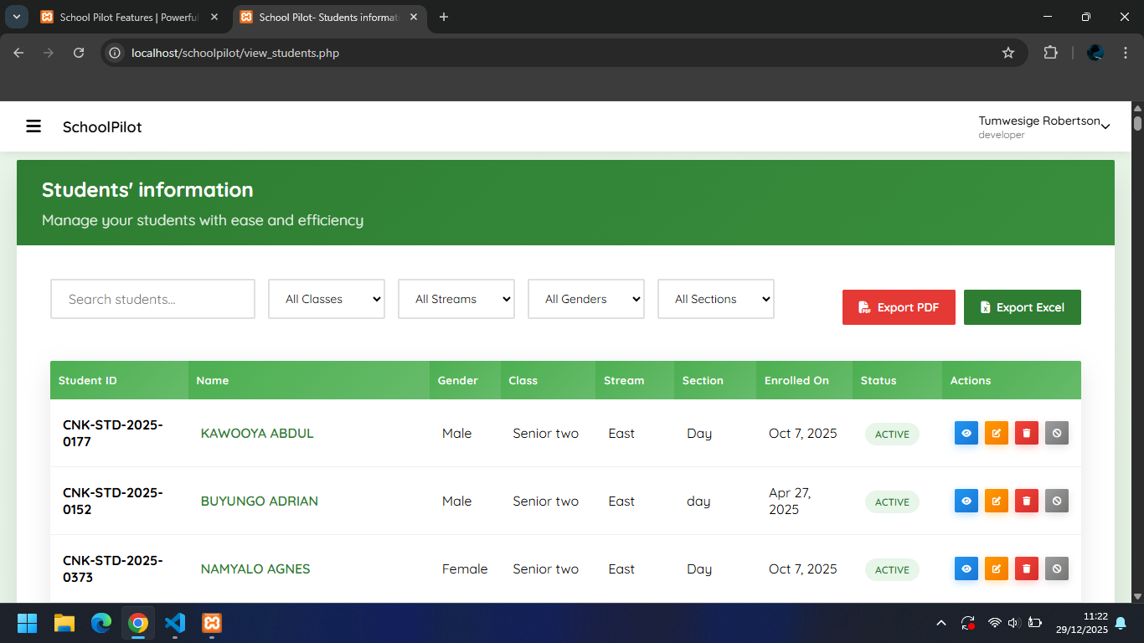Viewport: 1144px width, 643px height.
Task: Block BUYUNGO ADRIAN using grey ban icon
Action: [1056, 501]
